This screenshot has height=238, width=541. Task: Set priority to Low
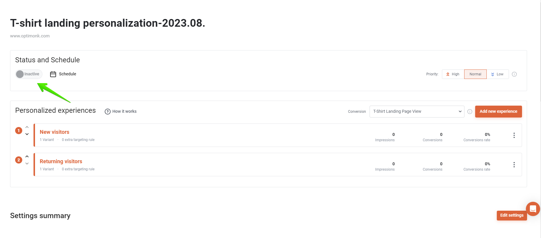497,74
